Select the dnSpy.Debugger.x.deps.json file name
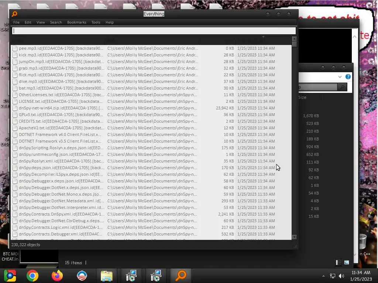The height and width of the screenshot is (283, 378). point(61,181)
